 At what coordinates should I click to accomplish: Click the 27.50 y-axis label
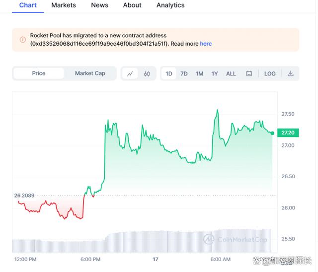pyautogui.click(x=288, y=114)
